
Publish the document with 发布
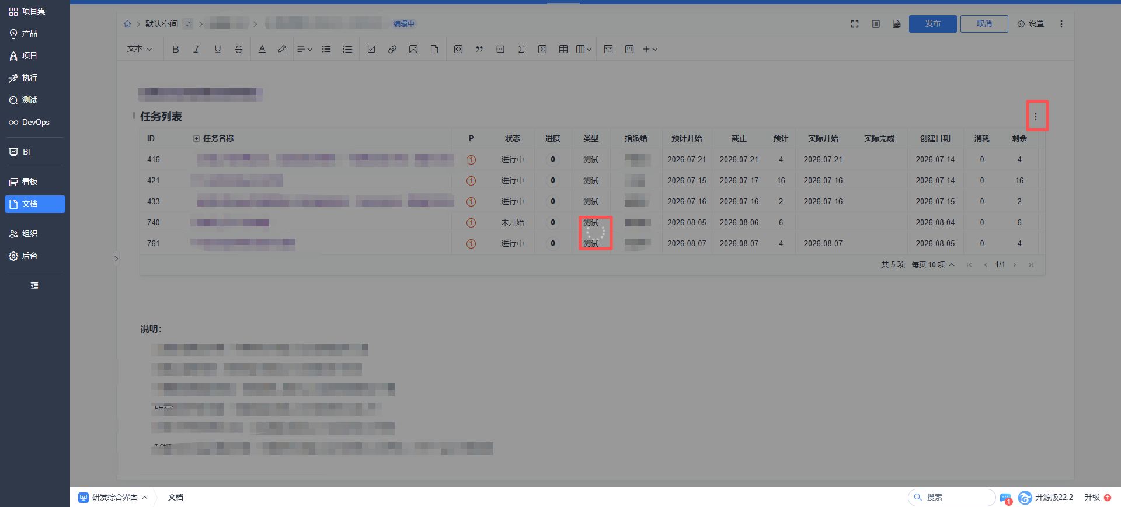(932, 24)
